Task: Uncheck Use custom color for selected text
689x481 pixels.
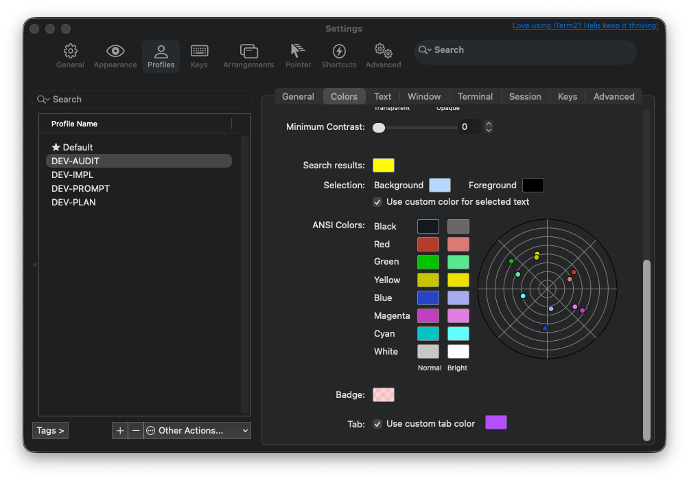Action: coord(377,201)
